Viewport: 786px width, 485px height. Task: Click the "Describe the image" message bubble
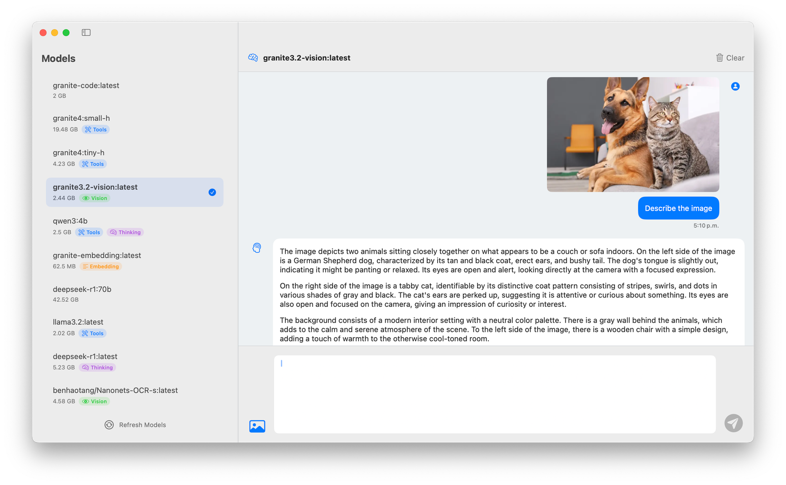click(678, 208)
